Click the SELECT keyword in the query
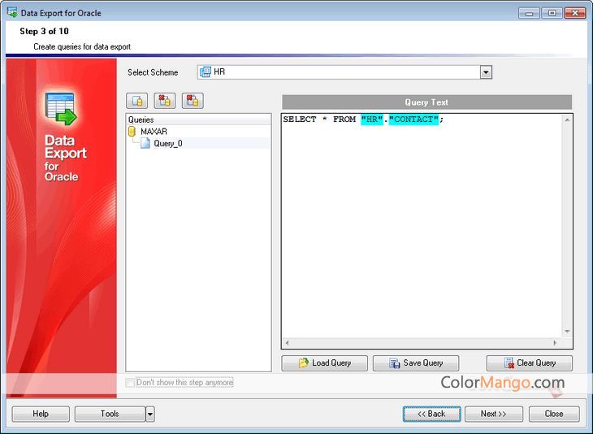The image size is (593, 434). [300, 119]
